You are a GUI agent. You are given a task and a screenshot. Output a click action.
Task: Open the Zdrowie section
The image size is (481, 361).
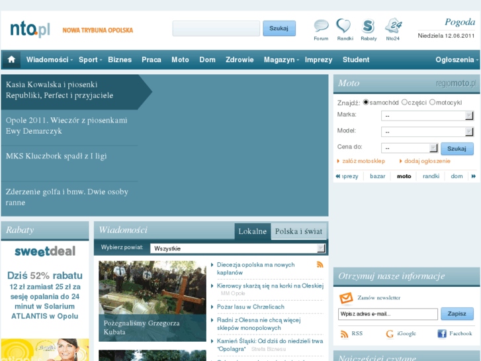(x=240, y=60)
